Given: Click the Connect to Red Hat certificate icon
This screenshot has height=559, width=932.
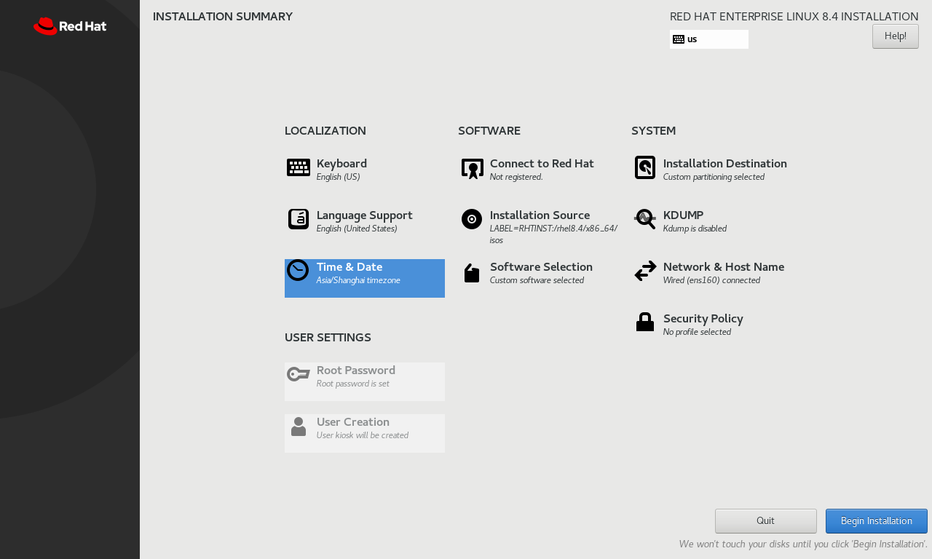Looking at the screenshot, I should click(472, 168).
